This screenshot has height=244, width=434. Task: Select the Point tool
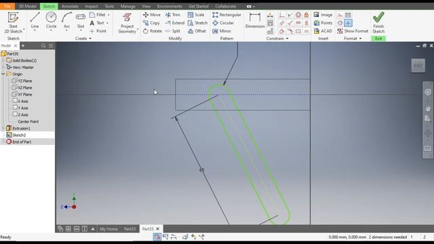tap(98, 31)
